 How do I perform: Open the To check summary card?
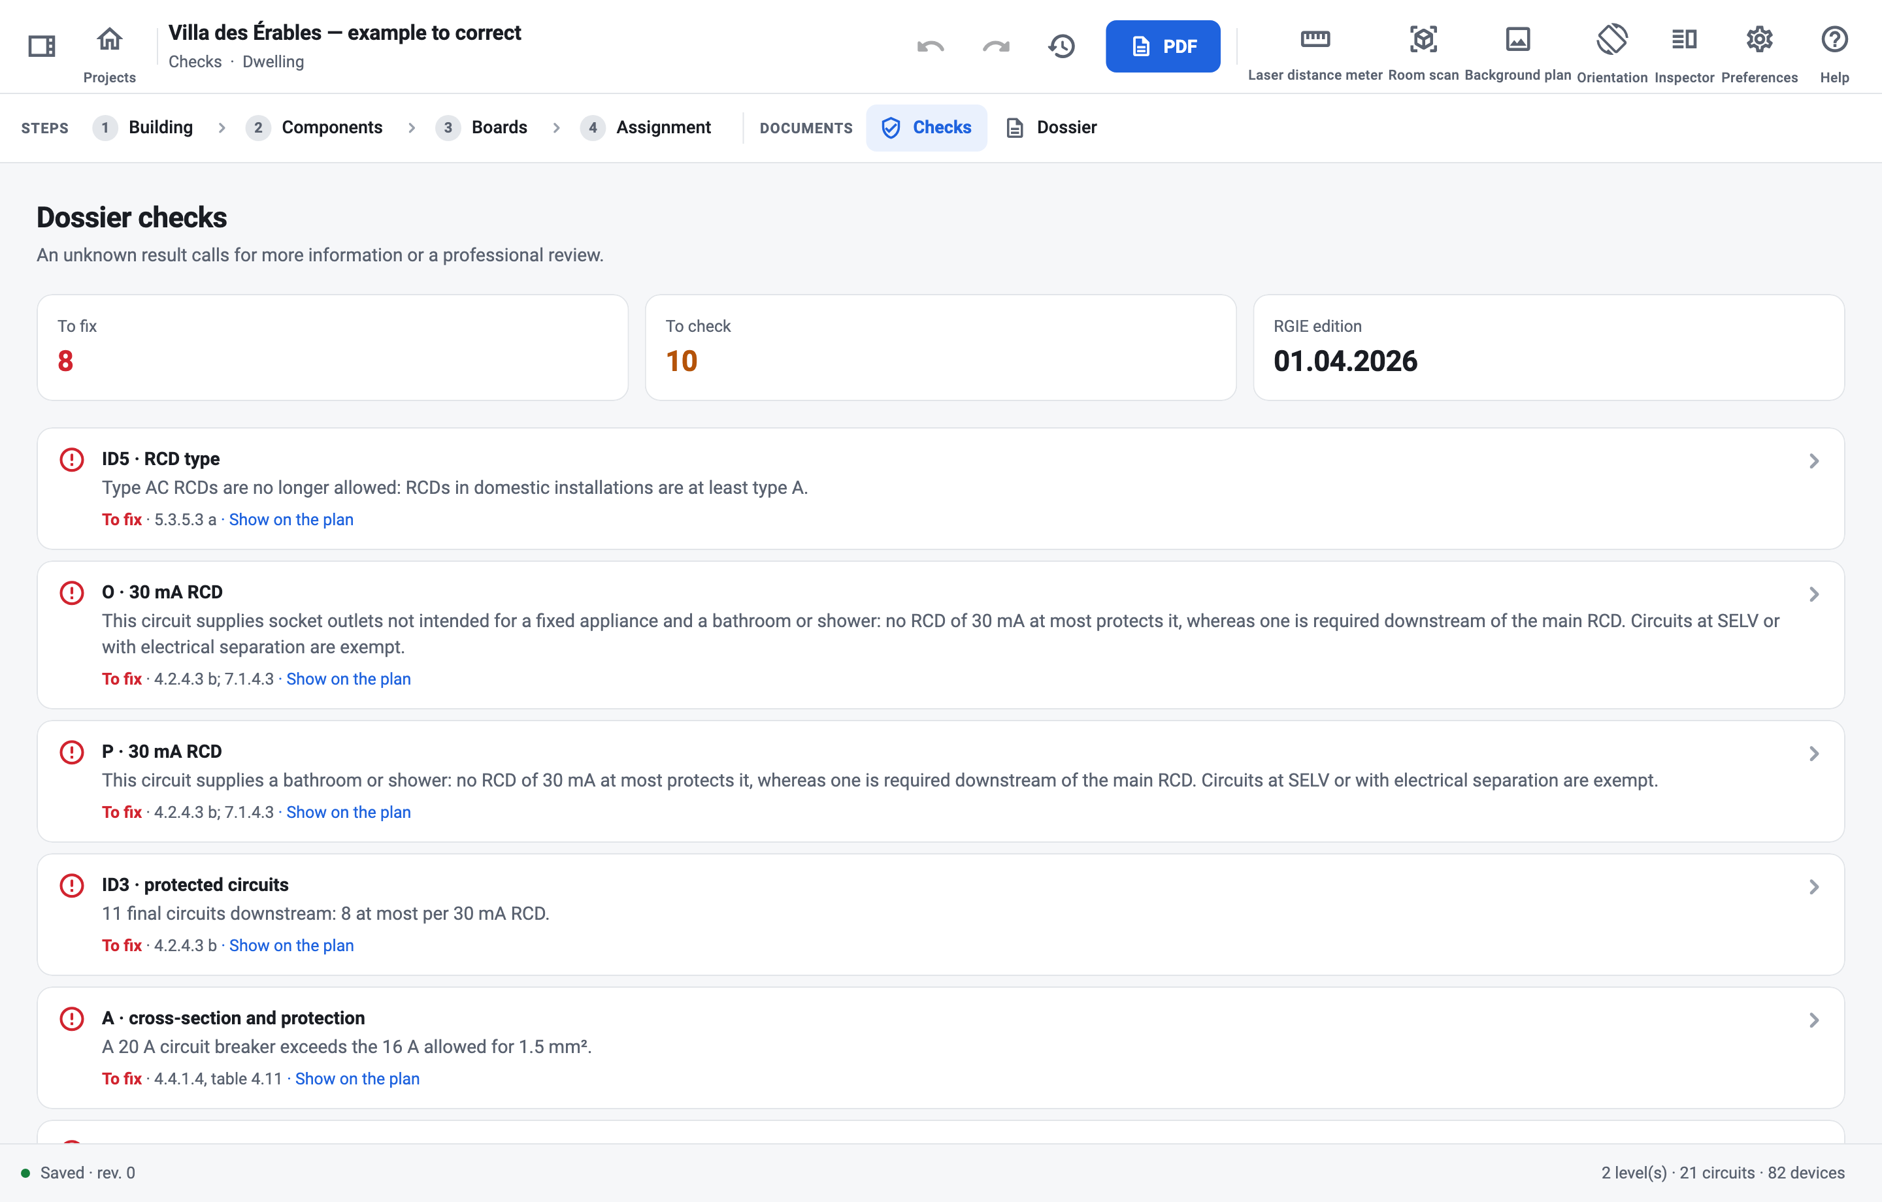point(940,347)
